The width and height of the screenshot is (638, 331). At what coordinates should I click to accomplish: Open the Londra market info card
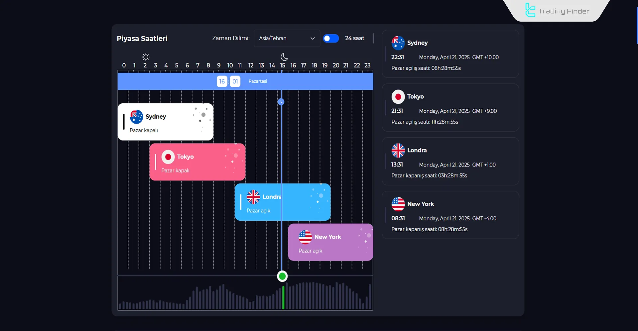(x=450, y=162)
